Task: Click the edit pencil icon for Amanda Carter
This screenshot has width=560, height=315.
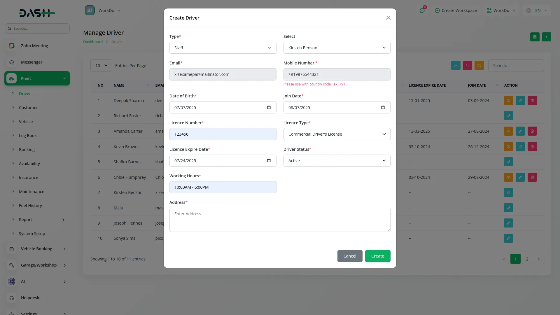Action: 520,131
